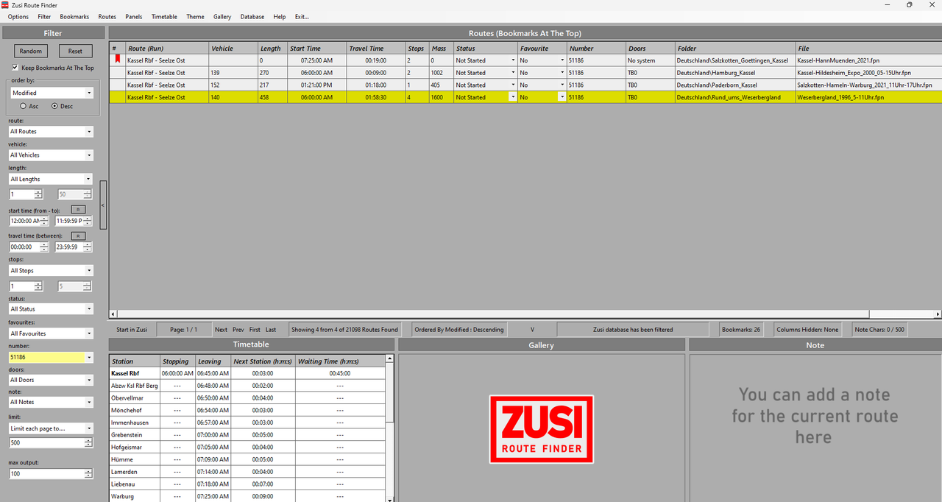Click the Note area to add note

[x=815, y=427]
